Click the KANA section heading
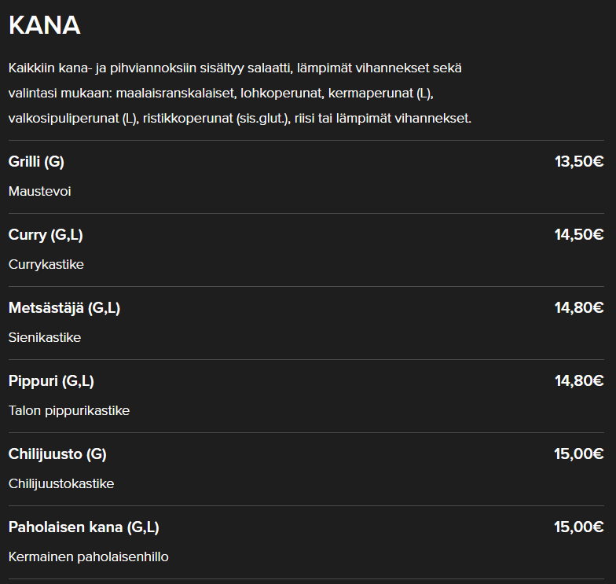The height and width of the screenshot is (584, 616). tap(44, 25)
